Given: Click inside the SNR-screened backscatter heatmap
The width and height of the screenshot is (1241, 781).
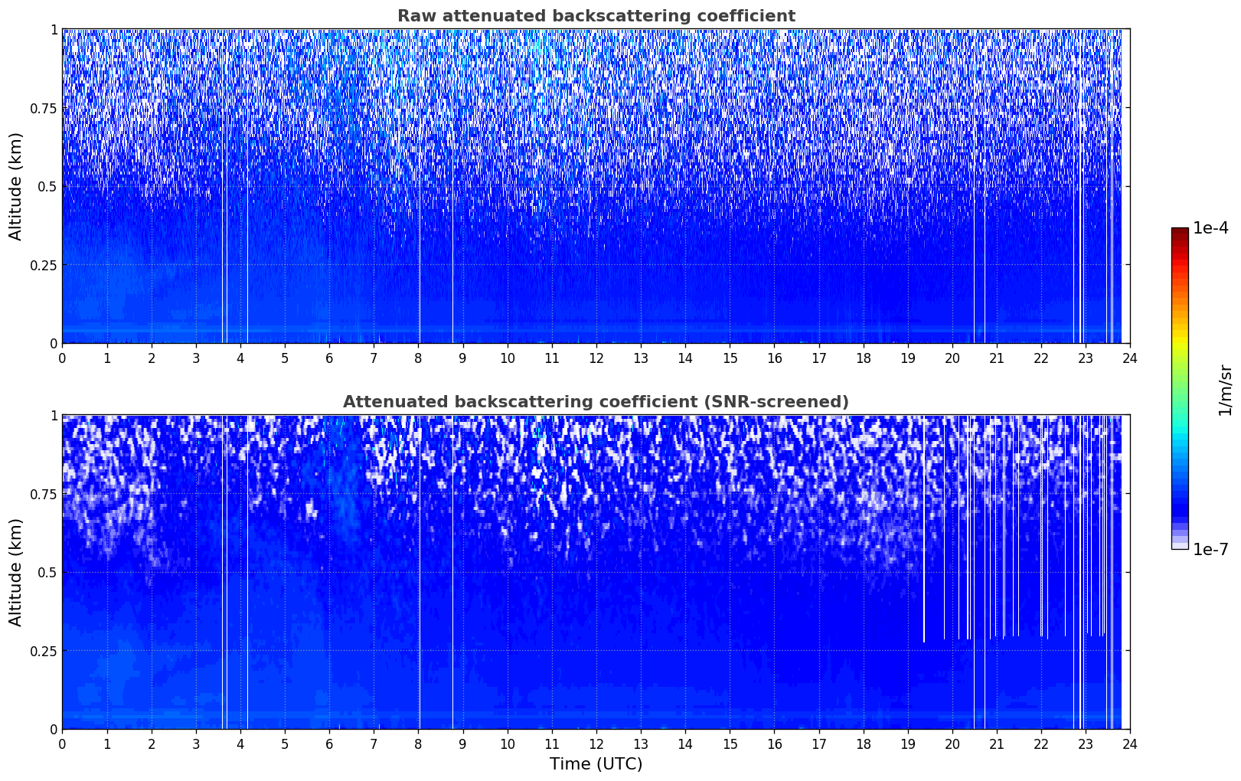Looking at the screenshot, I should (596, 572).
